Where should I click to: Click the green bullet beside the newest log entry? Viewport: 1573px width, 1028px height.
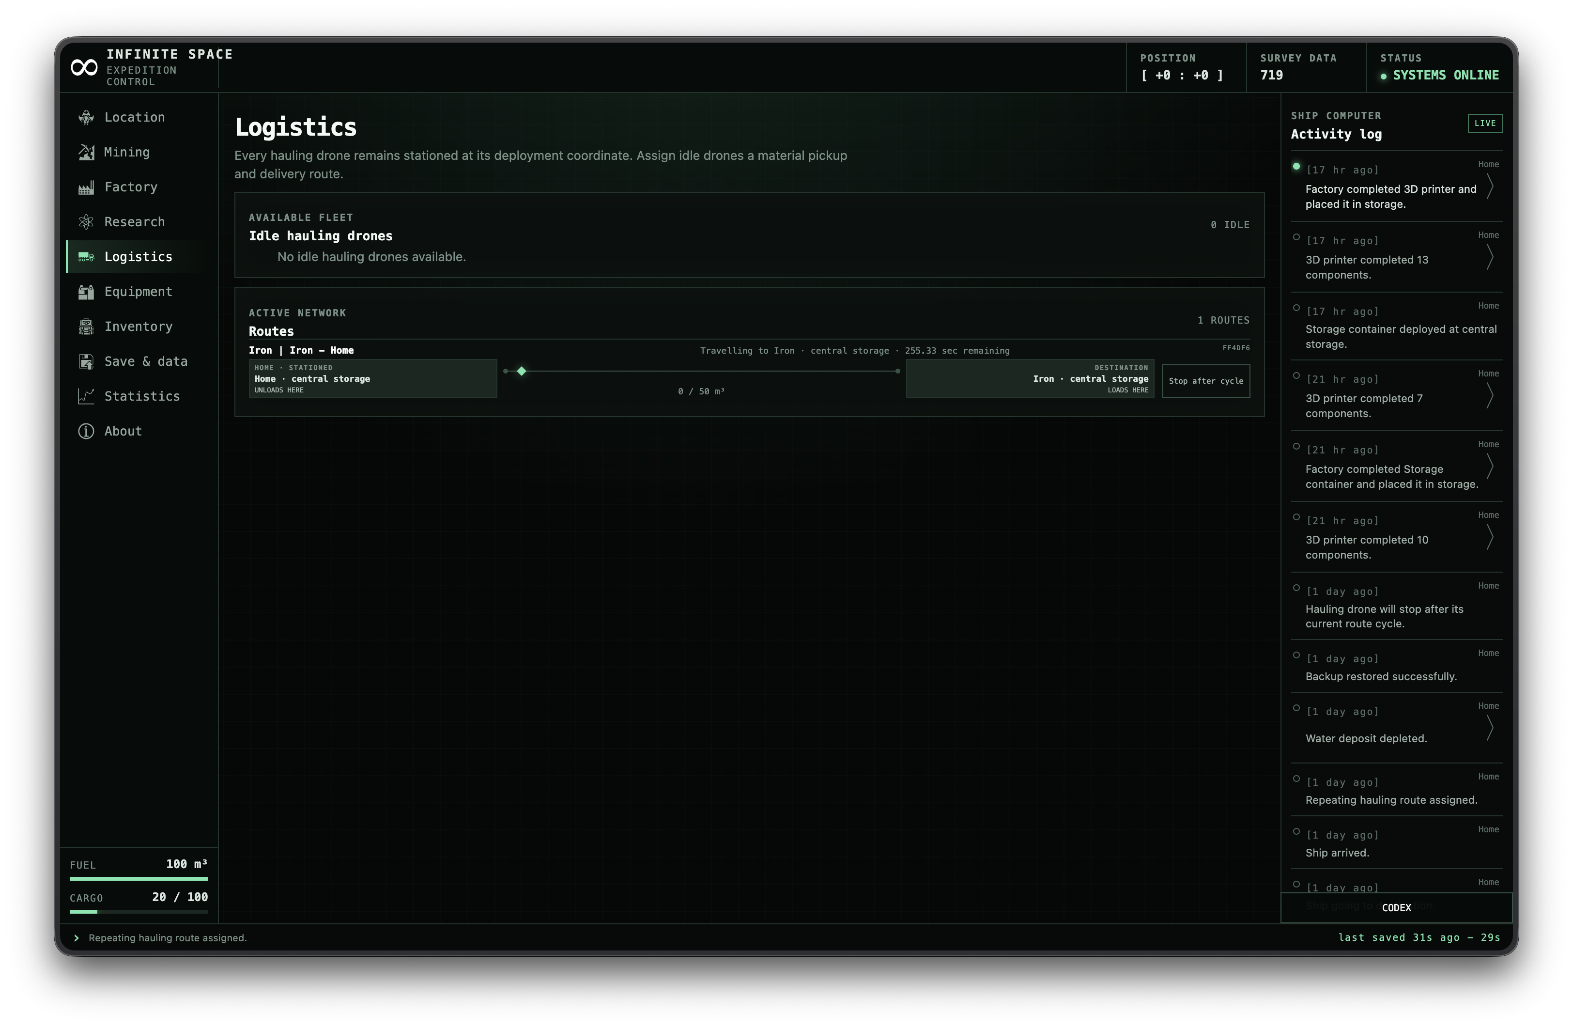(1296, 166)
